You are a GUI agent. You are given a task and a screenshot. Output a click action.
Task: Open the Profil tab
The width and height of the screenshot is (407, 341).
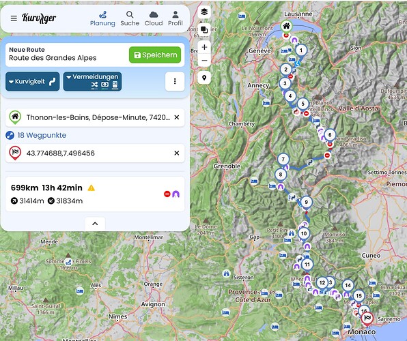pyautogui.click(x=176, y=18)
